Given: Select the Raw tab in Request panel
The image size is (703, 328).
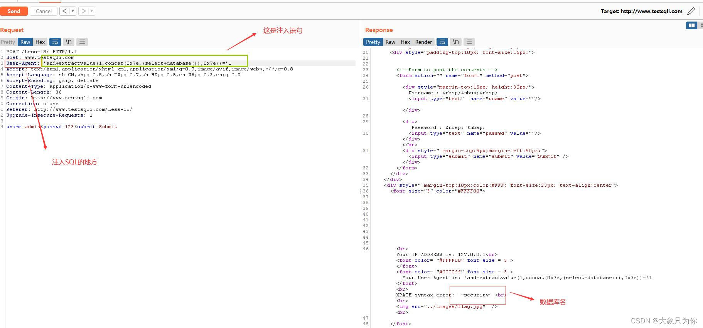Looking at the screenshot, I should 25,42.
